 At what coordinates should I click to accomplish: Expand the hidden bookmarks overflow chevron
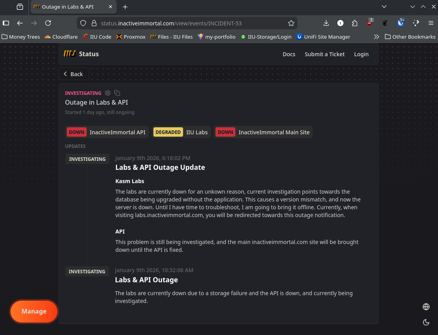[376, 37]
